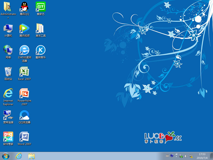Click the network warning tray icon
The height and width of the screenshot is (160, 213).
[x=191, y=156]
